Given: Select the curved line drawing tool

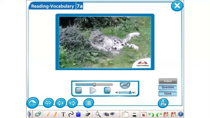Looking at the screenshot, I should tap(71, 114).
